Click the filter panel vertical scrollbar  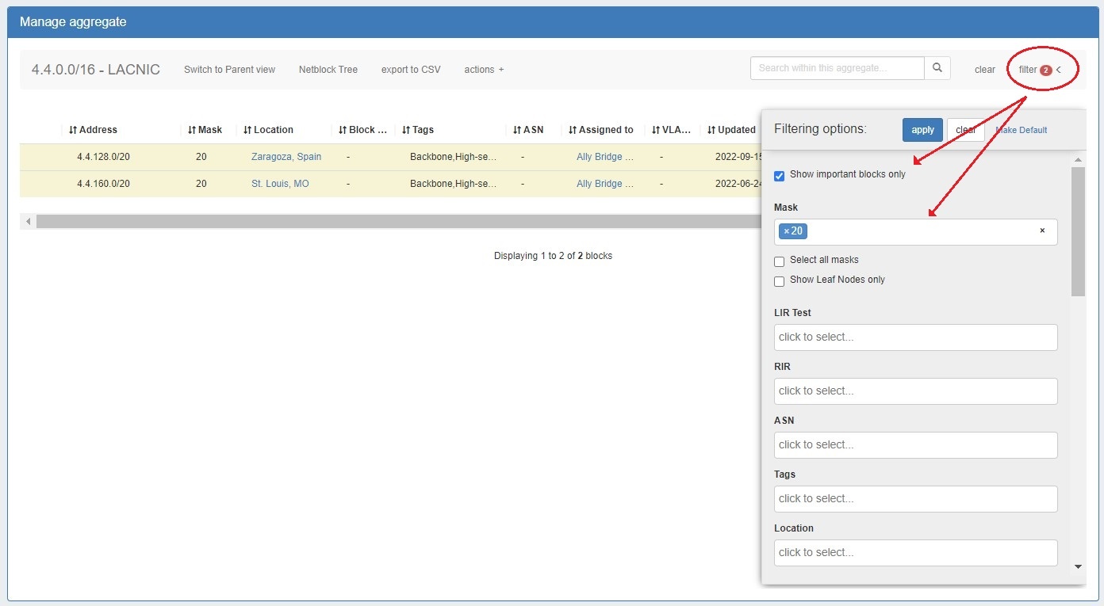point(1078,230)
